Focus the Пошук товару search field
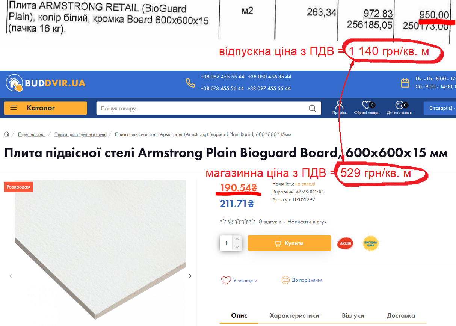The image size is (456, 326). click(x=203, y=108)
